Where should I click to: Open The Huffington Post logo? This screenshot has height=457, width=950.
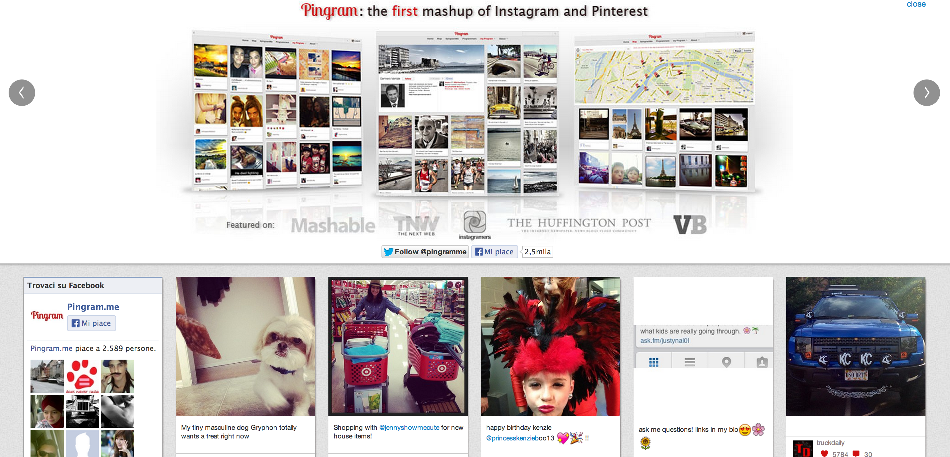(x=579, y=224)
